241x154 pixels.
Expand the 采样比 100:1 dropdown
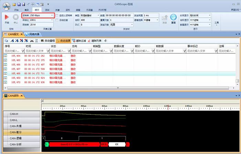(x=52, y=20)
